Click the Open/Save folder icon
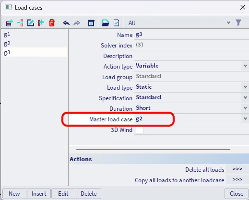Viewport: 249px width, 200px height. [105, 23]
